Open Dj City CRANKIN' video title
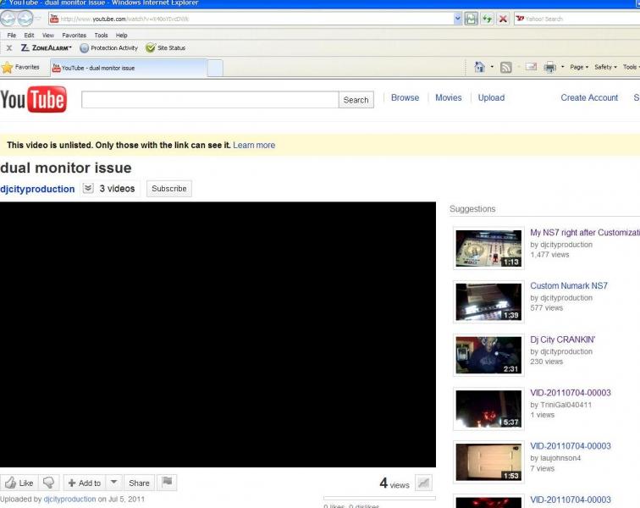The height and width of the screenshot is (508, 640). pyautogui.click(x=562, y=340)
